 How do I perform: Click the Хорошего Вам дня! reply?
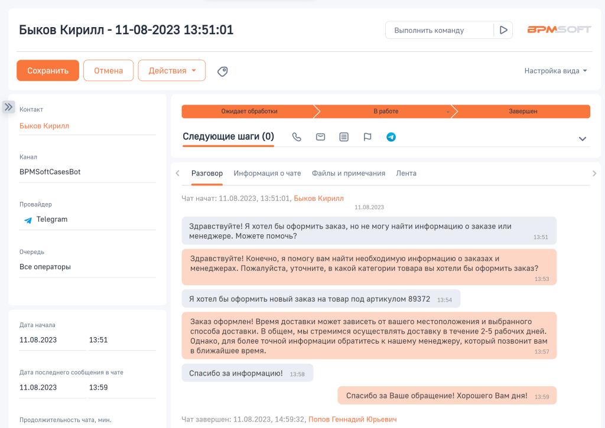tap(447, 396)
